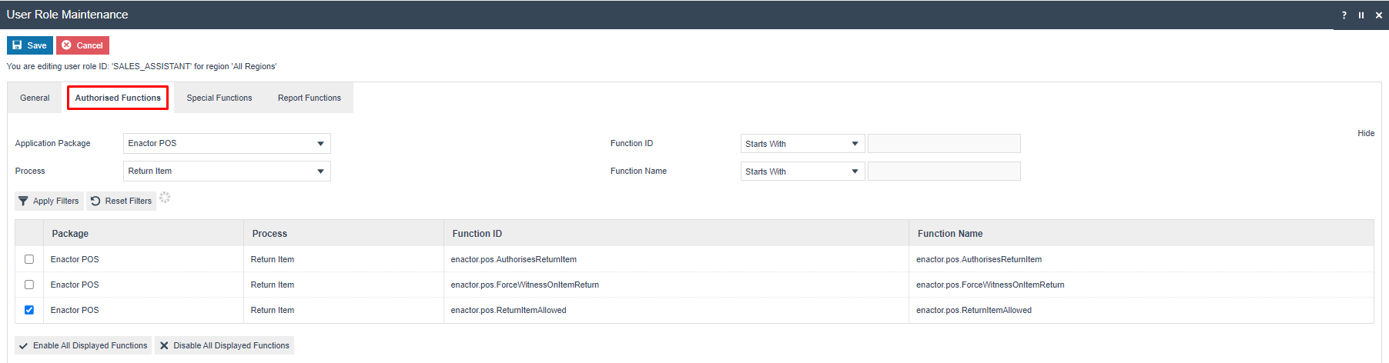Click Enable All Displayed Functions
Image resolution: width=1389 pixels, height=363 pixels.
pos(83,345)
